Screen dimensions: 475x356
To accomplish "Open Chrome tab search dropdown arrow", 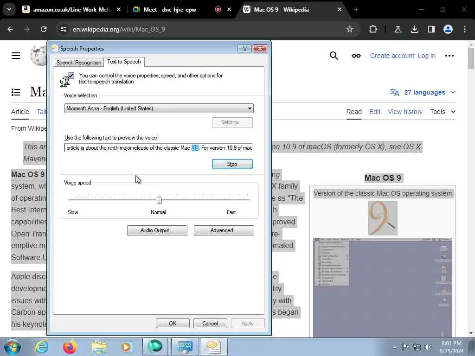I will pos(9,9).
